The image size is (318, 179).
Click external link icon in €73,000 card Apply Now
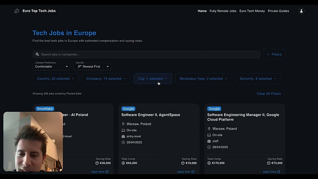click(x=279, y=172)
